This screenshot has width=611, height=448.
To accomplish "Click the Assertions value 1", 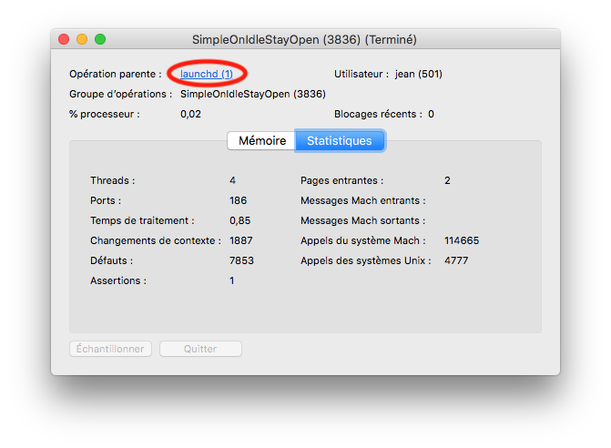I will pyautogui.click(x=232, y=280).
